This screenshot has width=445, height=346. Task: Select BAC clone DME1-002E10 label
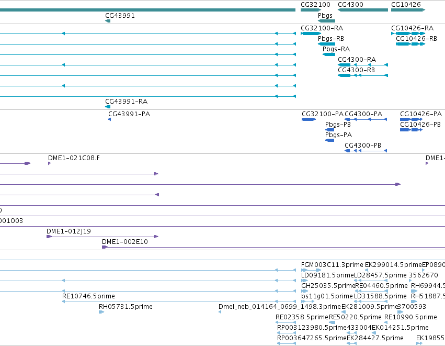point(125,242)
